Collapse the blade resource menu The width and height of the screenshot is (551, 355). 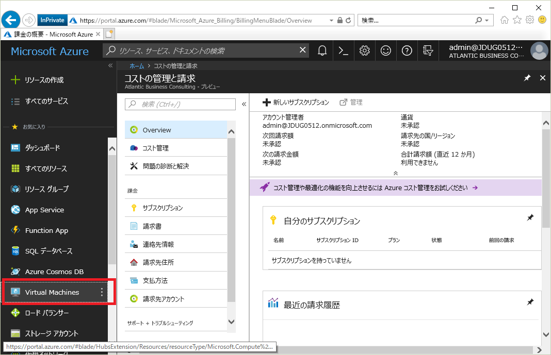[x=244, y=104]
